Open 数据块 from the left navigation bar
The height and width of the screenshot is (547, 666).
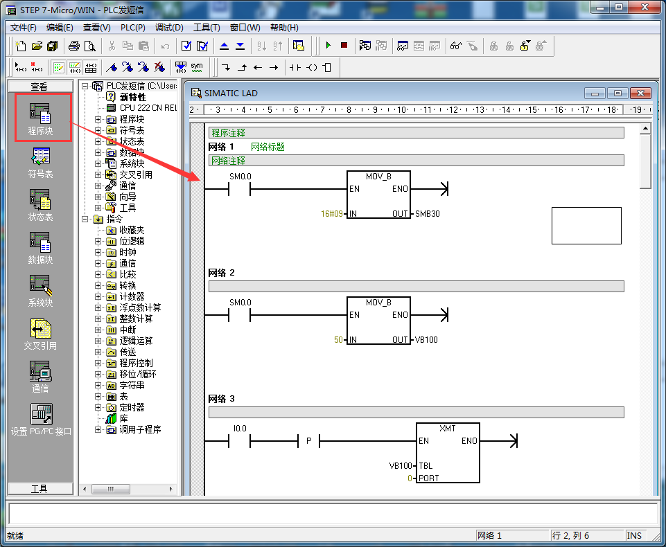click(x=40, y=249)
